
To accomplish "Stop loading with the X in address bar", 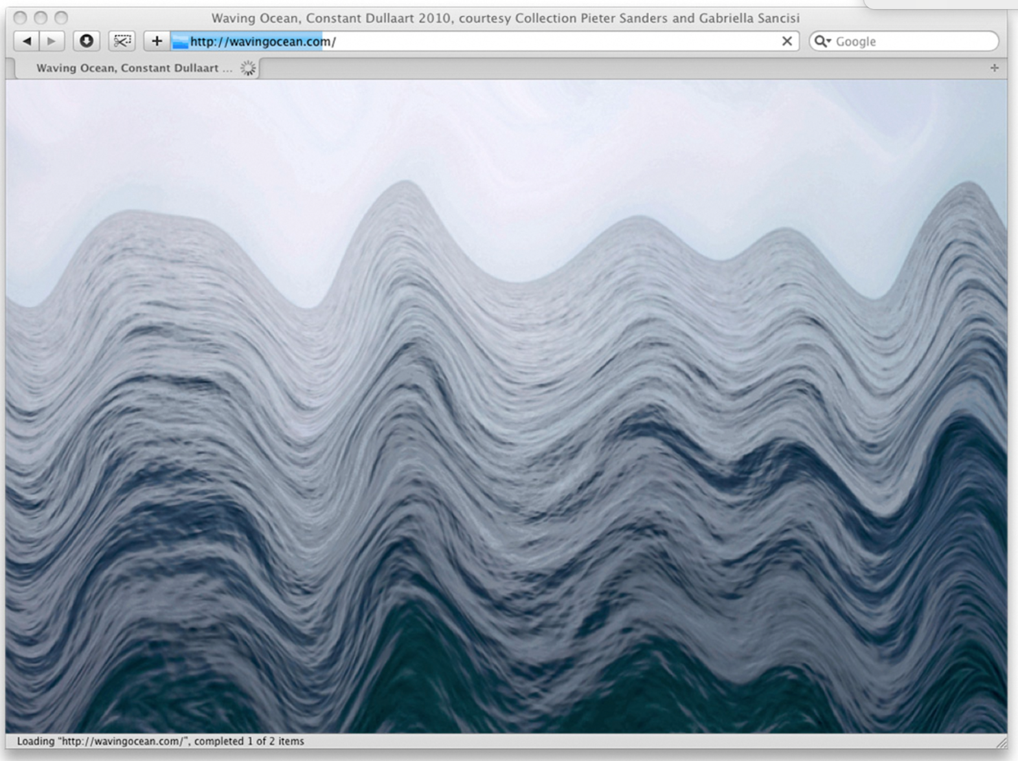I will pyautogui.click(x=787, y=41).
